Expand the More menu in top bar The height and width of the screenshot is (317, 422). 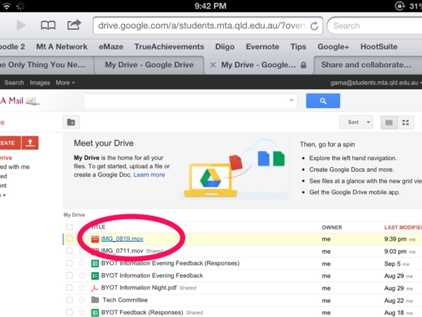click(65, 83)
